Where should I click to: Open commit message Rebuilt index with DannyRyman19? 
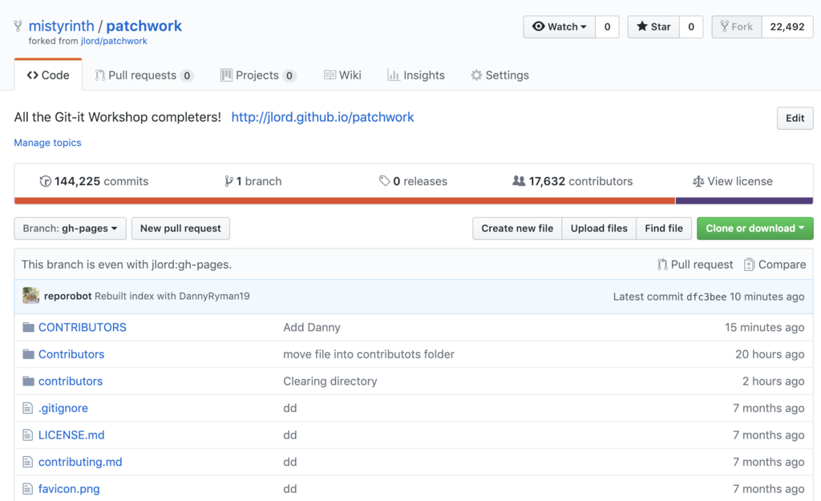(x=172, y=296)
